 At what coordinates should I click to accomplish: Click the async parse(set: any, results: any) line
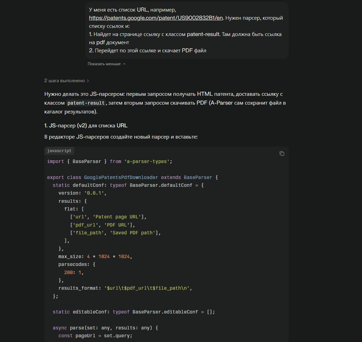(106, 328)
